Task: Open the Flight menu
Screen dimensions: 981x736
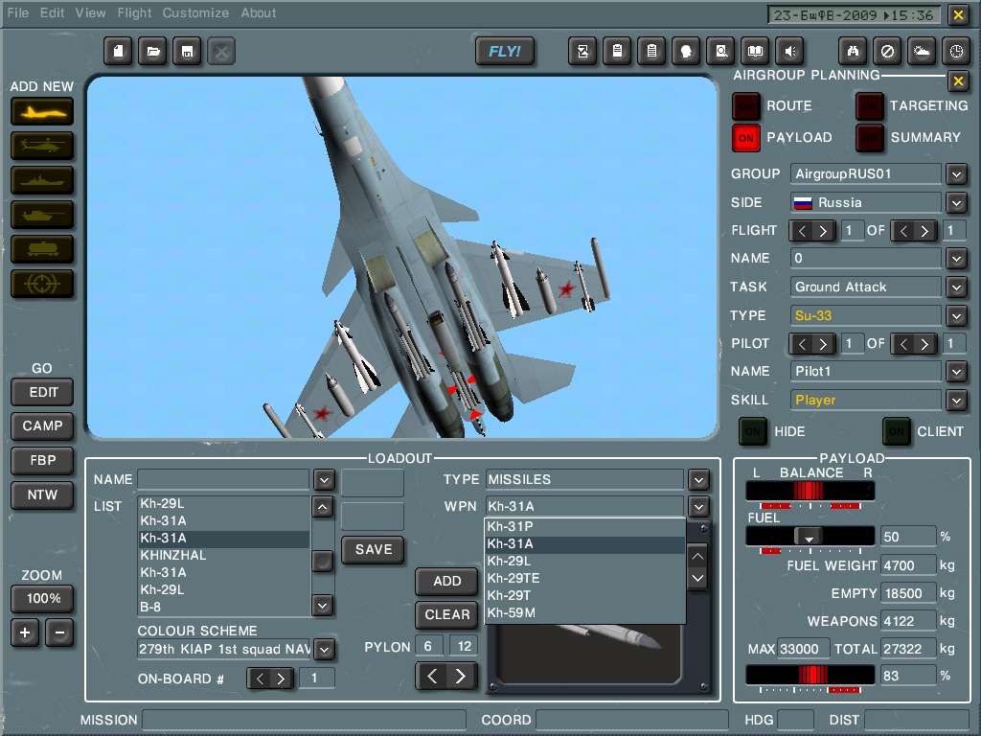Action: 134,12
